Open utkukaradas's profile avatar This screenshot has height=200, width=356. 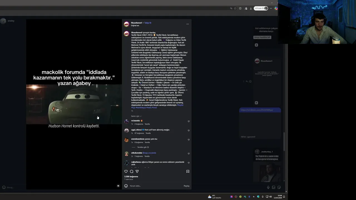[x=127, y=154]
